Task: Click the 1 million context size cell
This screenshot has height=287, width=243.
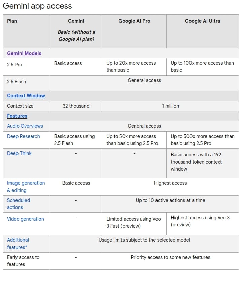Action: point(170,106)
